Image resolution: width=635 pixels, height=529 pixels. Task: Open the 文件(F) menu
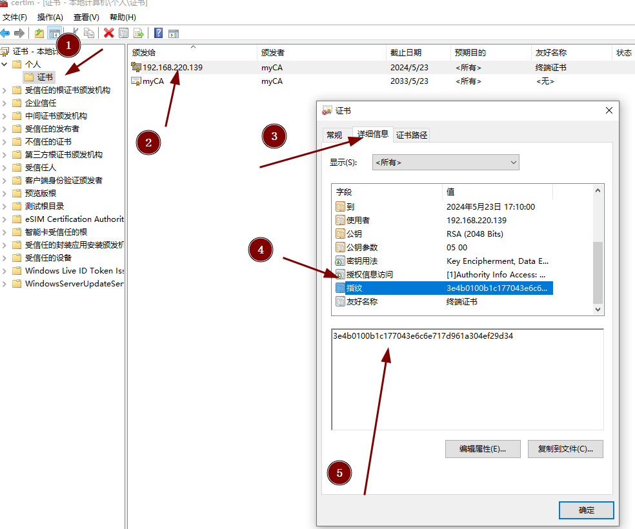15,17
